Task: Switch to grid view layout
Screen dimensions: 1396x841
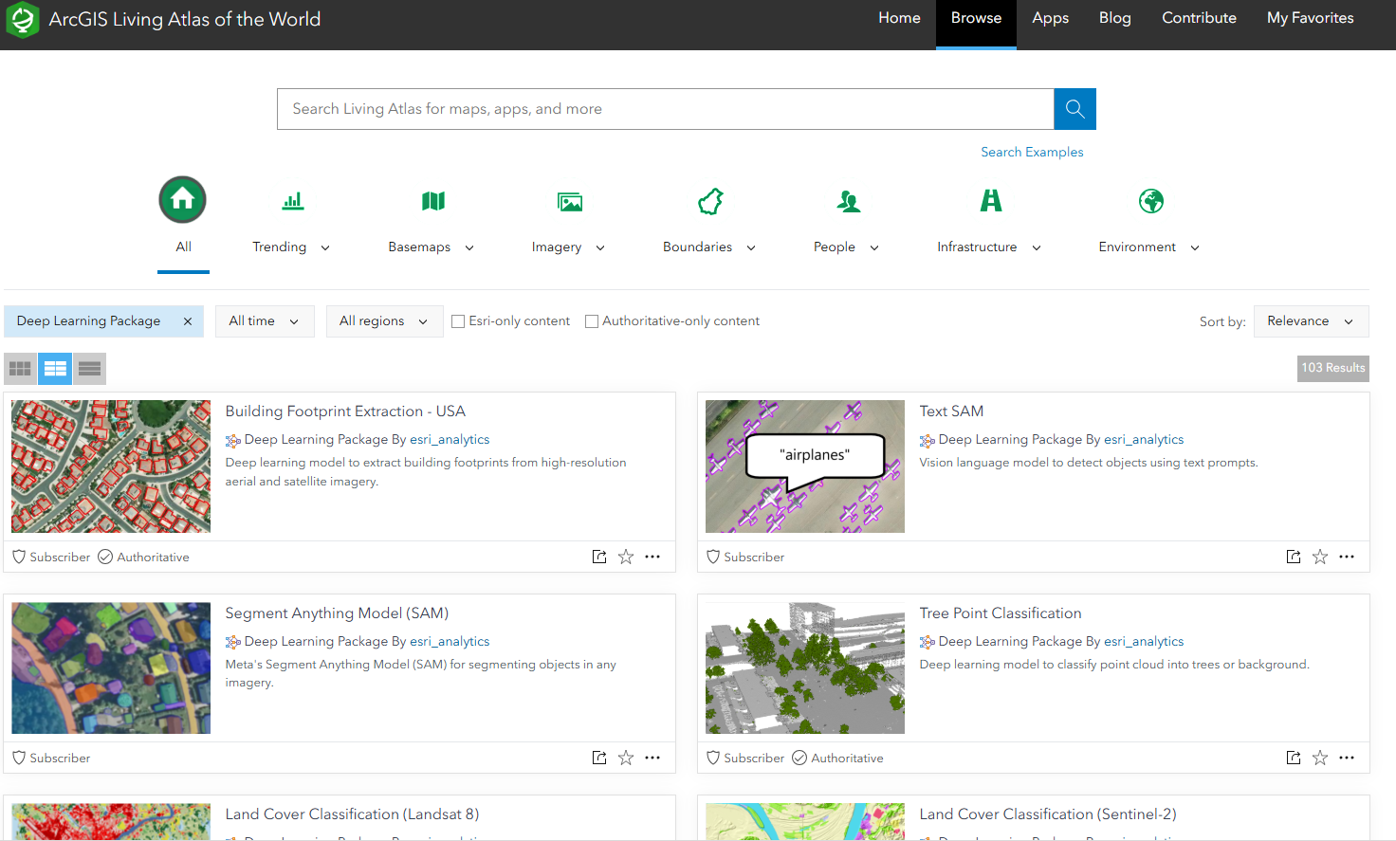Action: pyautogui.click(x=19, y=368)
